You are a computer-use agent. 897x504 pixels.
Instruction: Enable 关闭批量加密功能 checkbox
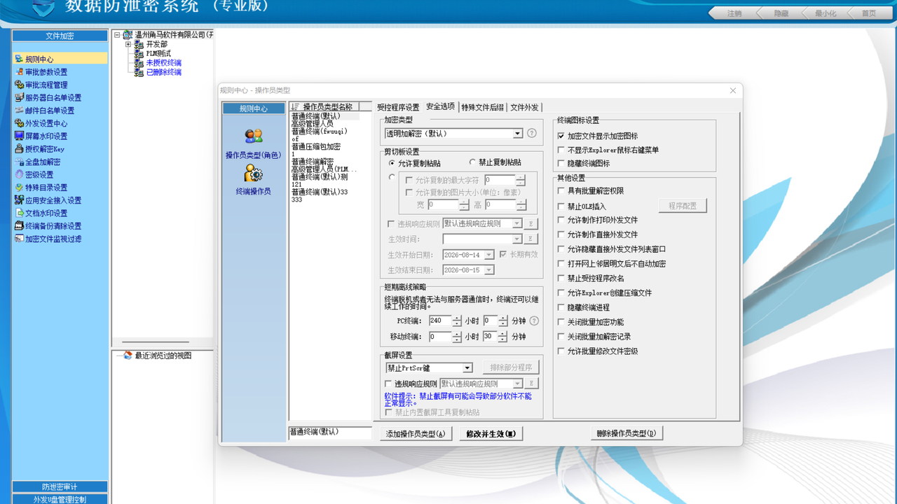[x=561, y=322]
